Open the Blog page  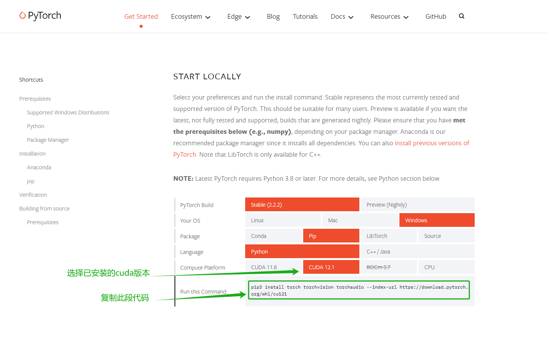[x=273, y=16]
